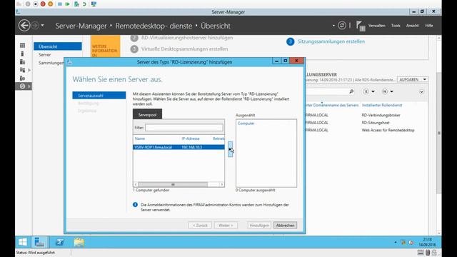
Task: Click Virtuelle Desktopsammlungen erstellen link
Action: point(184,49)
